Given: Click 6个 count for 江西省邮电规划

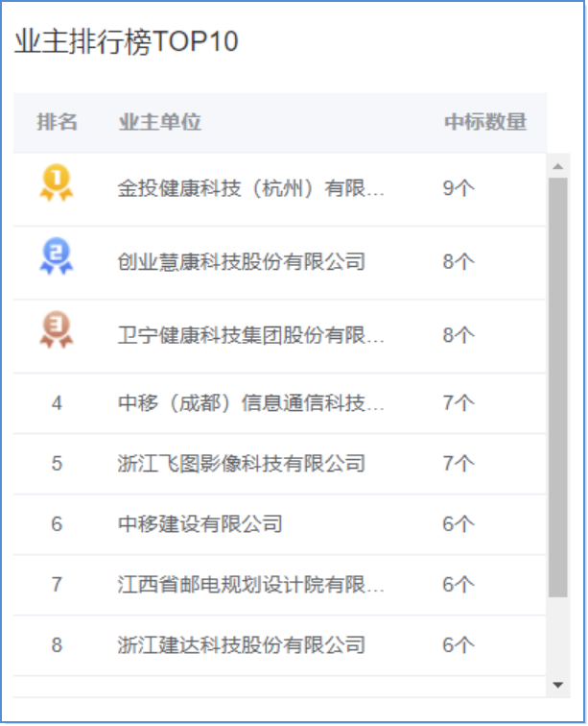Looking at the screenshot, I should (x=459, y=585).
